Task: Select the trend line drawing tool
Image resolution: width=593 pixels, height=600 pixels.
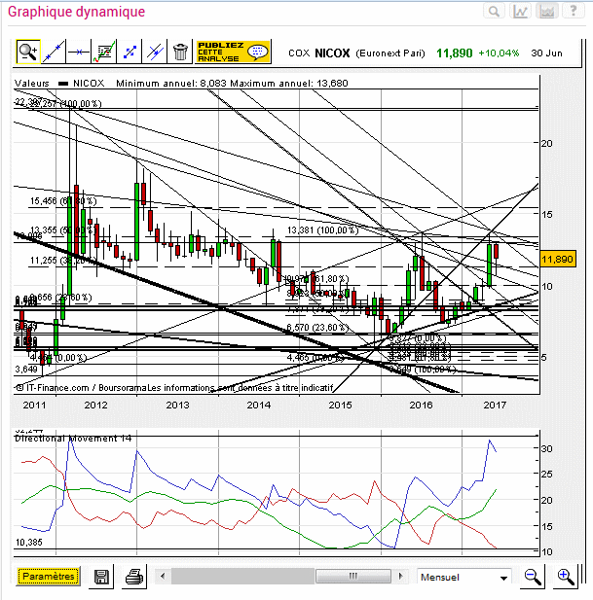Action: (54, 52)
